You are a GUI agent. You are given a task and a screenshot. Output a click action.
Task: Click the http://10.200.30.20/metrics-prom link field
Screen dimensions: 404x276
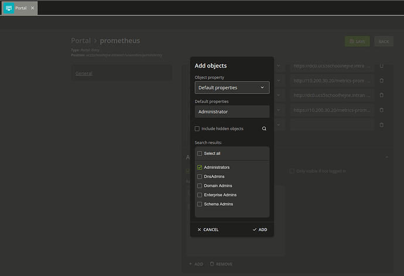(x=332, y=80)
